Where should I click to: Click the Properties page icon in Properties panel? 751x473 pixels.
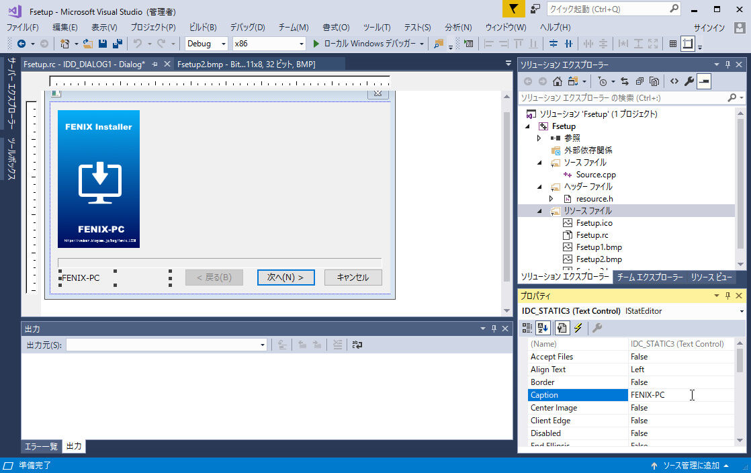tap(562, 328)
